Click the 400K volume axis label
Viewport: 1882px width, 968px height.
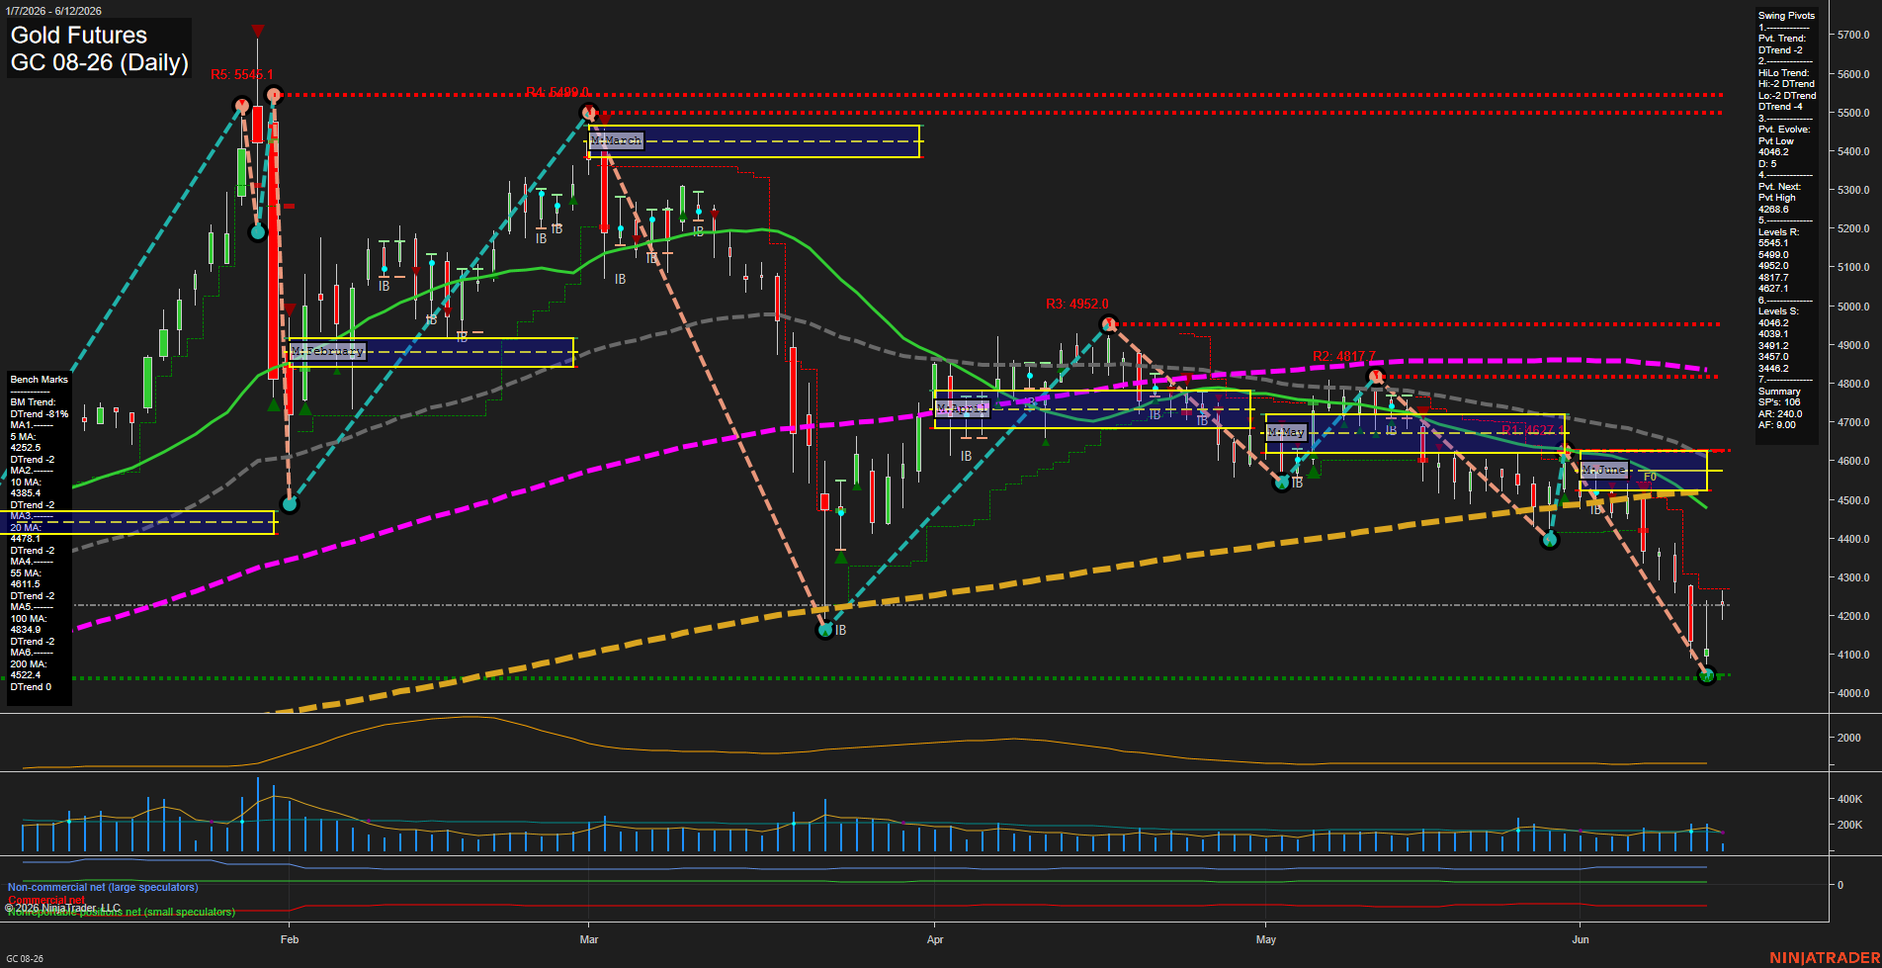1849,799
